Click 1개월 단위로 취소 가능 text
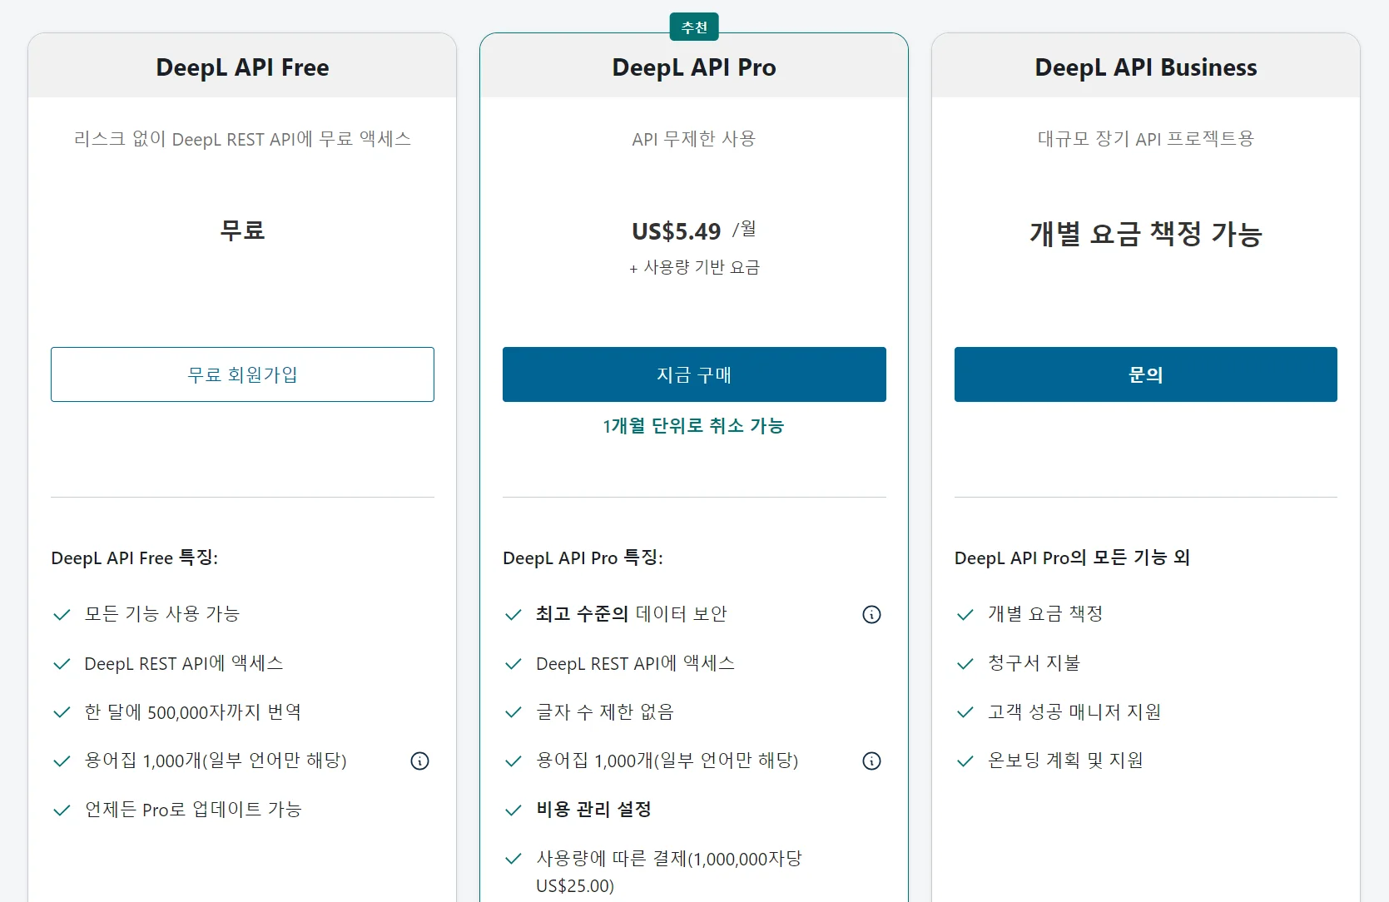Viewport: 1389px width, 902px height. coord(694,426)
